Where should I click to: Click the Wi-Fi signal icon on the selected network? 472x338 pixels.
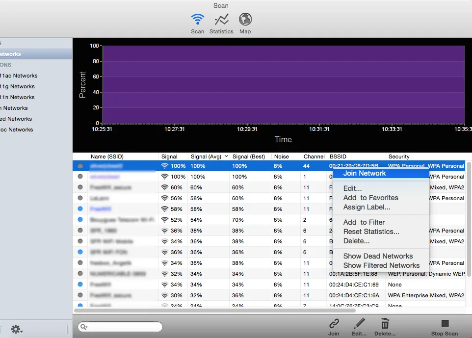pyautogui.click(x=164, y=166)
